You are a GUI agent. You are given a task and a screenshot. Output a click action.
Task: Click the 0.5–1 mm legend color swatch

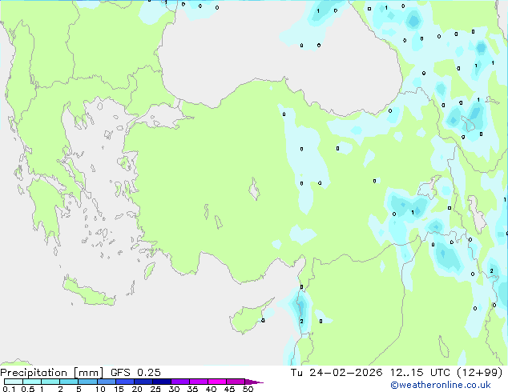[32, 382]
